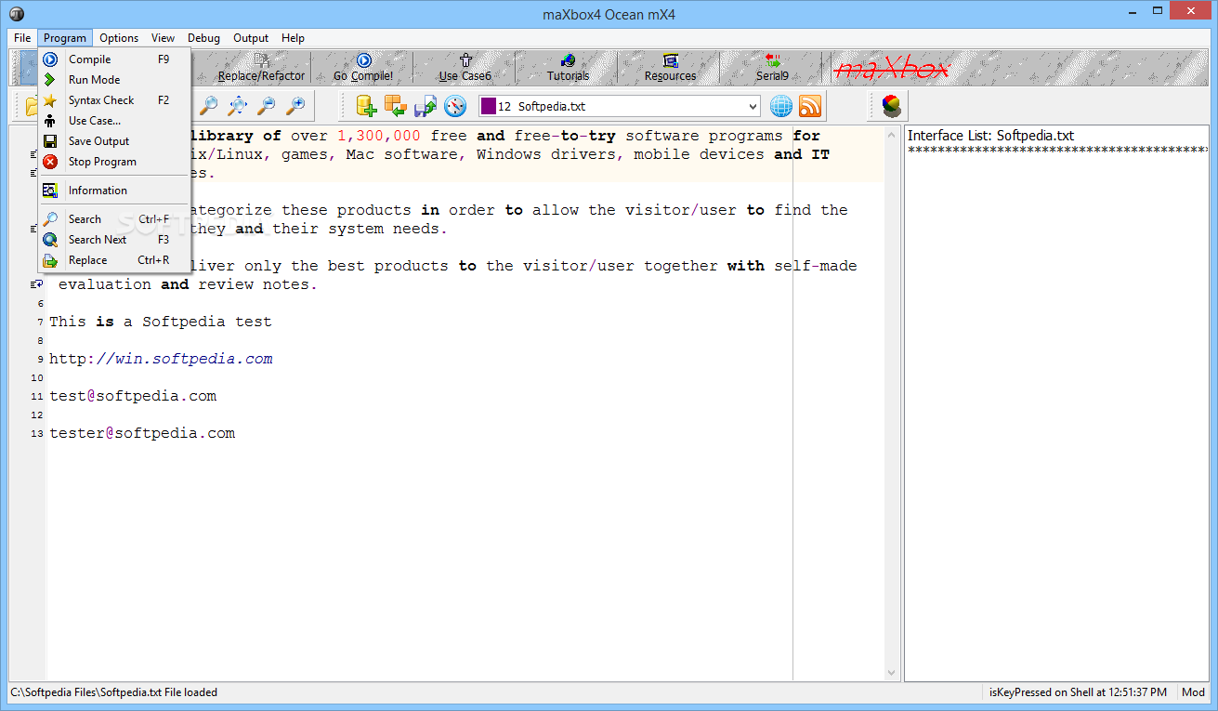Choose Compile F9 from Program menu

[114, 59]
